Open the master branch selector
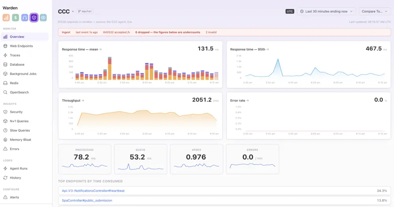394x207 pixels. [85, 11]
